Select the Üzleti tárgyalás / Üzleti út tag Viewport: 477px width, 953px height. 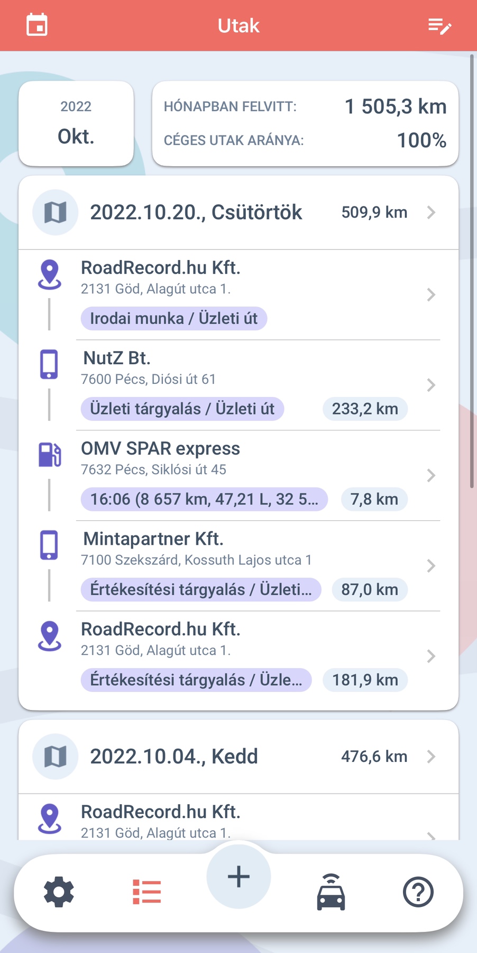[x=182, y=409]
